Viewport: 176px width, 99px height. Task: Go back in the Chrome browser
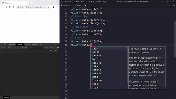(2, 7)
